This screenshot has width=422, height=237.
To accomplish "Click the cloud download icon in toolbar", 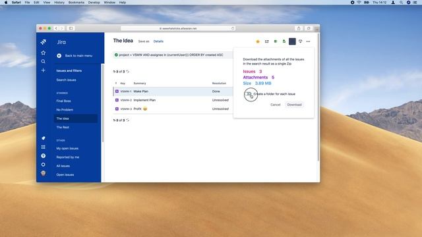I will pyautogui.click(x=301, y=41).
